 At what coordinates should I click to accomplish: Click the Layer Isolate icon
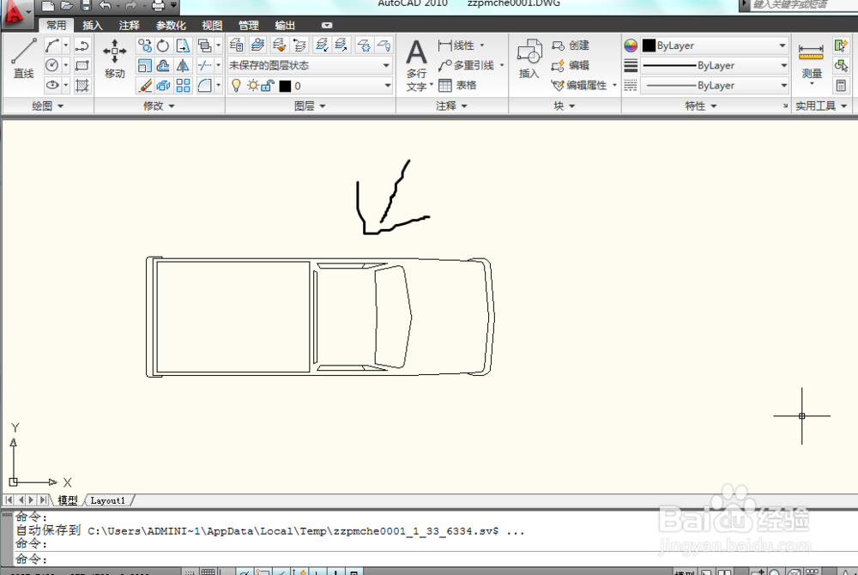pos(322,45)
